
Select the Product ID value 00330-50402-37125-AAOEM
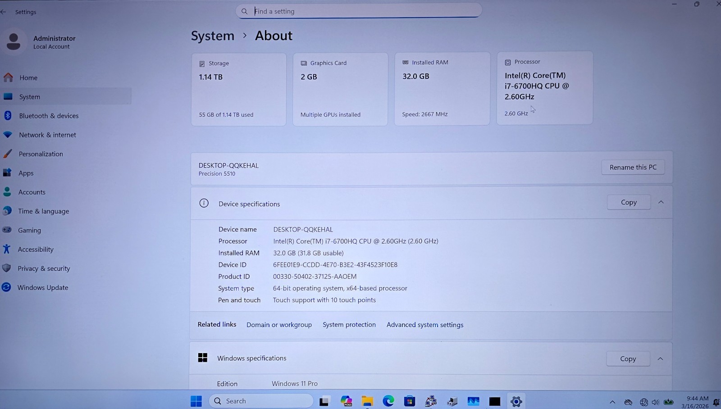point(315,277)
